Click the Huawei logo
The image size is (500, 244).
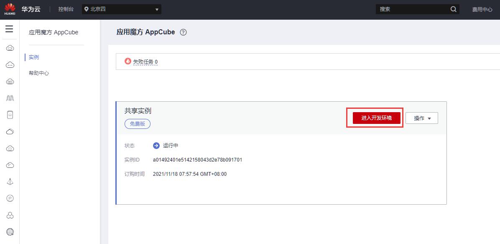(x=10, y=9)
